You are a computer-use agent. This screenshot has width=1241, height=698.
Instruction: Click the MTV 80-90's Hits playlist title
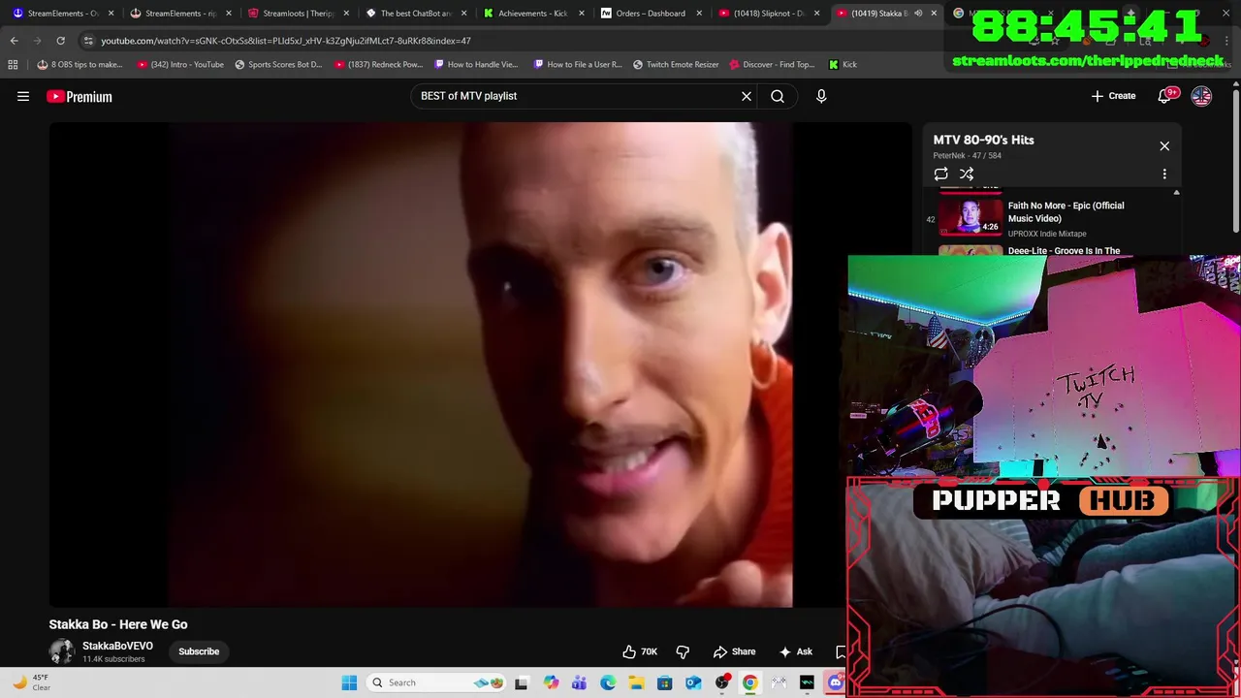tap(983, 140)
